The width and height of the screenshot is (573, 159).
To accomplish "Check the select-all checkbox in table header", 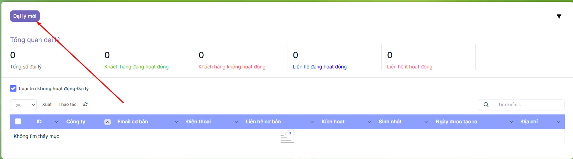I will tap(18, 122).
